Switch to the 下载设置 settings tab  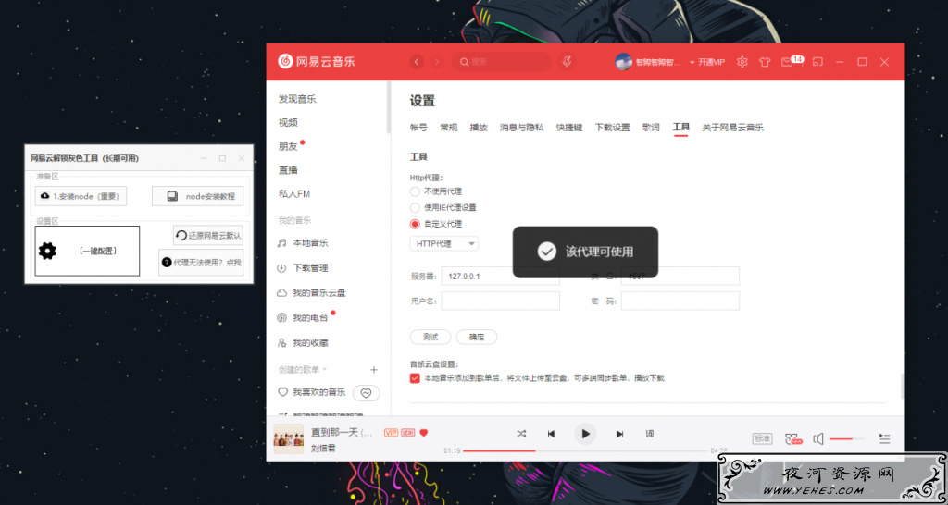[613, 128]
